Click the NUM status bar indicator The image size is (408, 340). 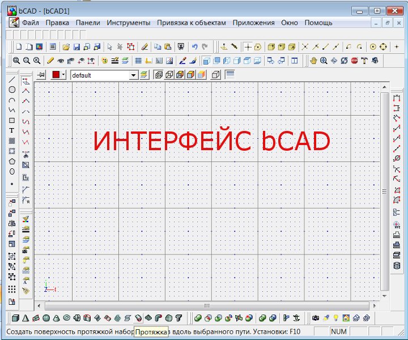[x=338, y=331]
